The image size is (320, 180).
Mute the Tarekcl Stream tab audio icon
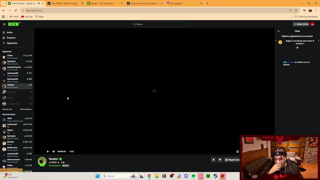(38, 3)
